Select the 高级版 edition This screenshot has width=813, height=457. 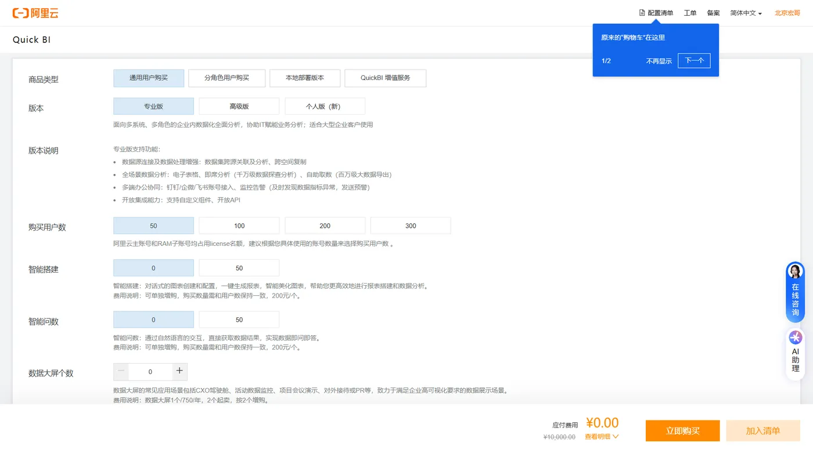(x=239, y=106)
